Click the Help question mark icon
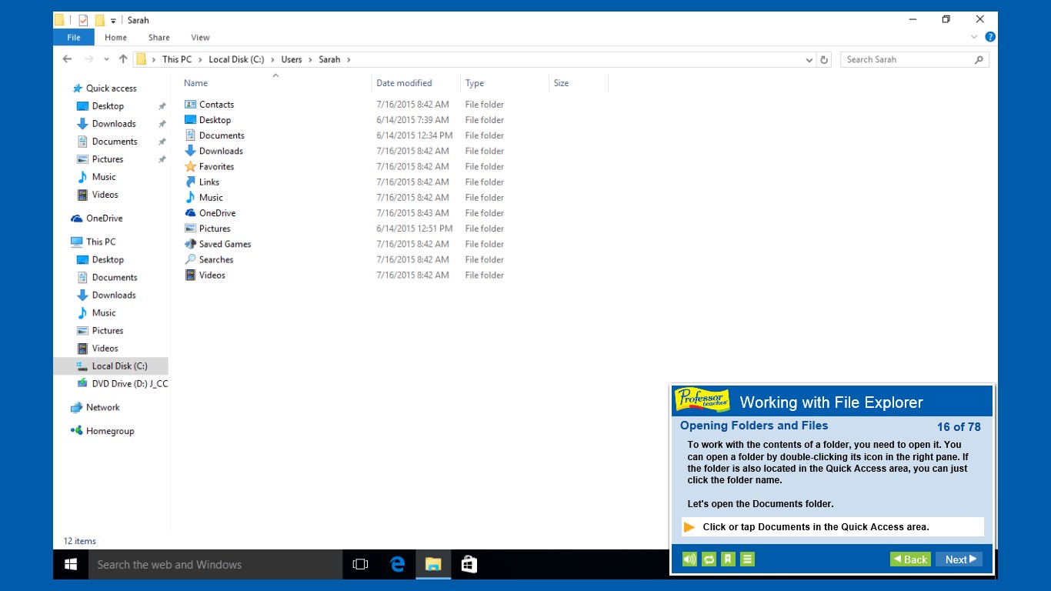Image resolution: width=1051 pixels, height=591 pixels. click(x=990, y=37)
